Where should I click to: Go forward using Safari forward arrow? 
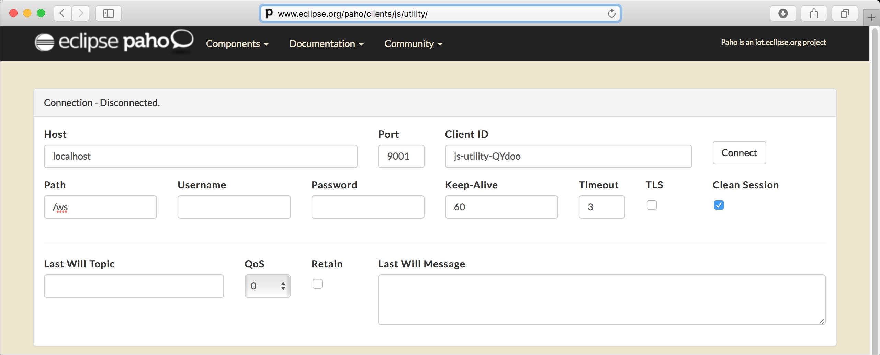click(x=81, y=13)
